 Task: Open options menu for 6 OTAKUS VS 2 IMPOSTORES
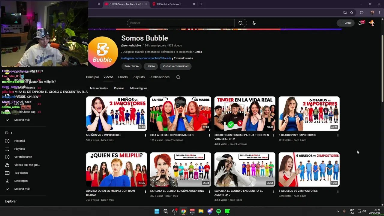point(338,136)
